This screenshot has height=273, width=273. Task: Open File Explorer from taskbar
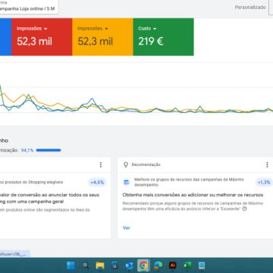pyautogui.click(x=100, y=265)
